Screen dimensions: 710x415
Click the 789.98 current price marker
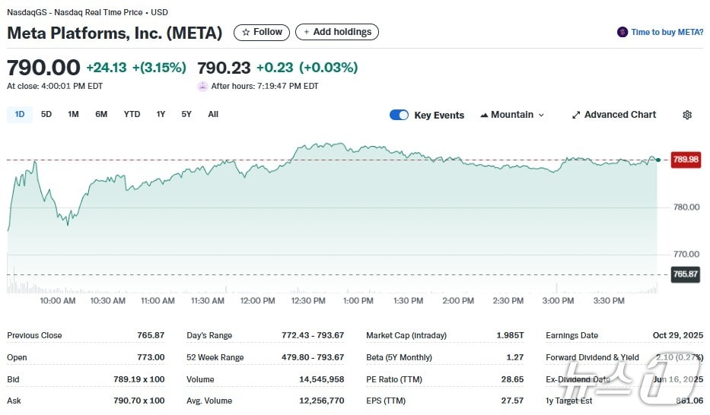point(685,160)
